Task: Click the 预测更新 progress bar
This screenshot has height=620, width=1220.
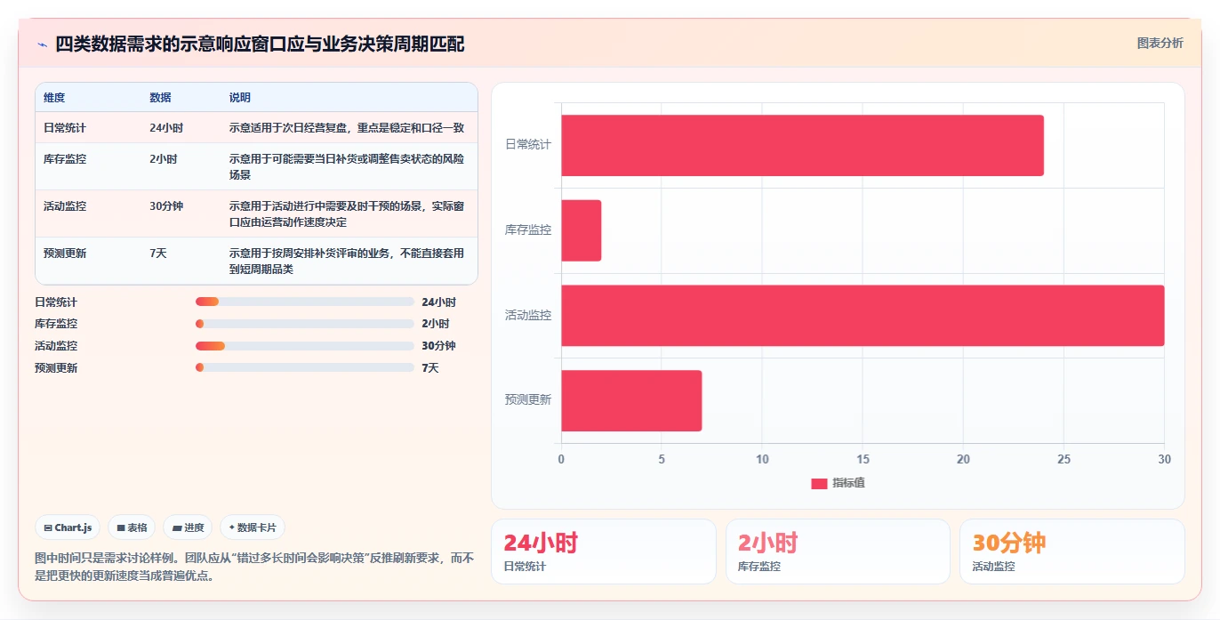Action: point(305,367)
